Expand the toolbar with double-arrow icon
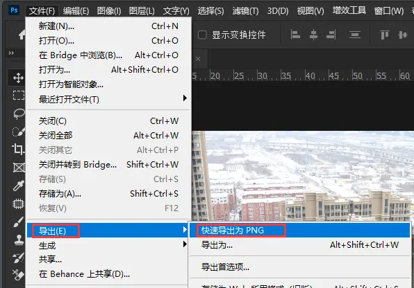 coord(11,53)
